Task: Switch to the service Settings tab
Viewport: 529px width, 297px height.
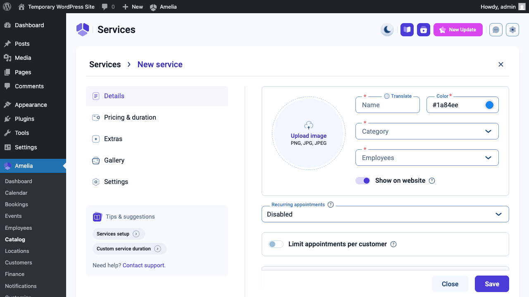Action: tap(157, 182)
